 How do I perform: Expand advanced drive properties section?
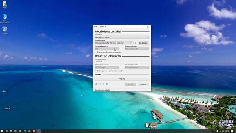(108, 52)
